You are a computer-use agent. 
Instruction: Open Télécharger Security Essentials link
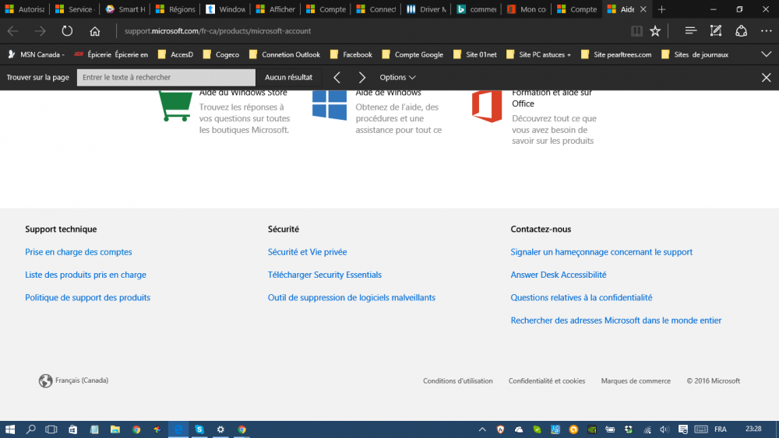[324, 275]
